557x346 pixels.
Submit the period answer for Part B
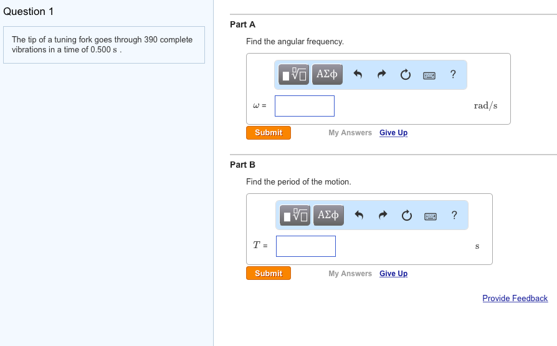click(269, 274)
